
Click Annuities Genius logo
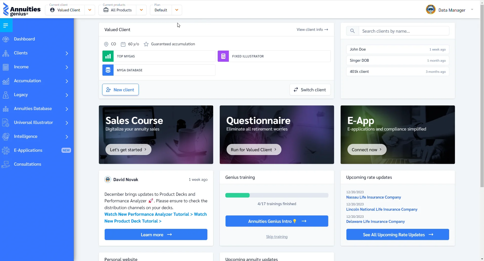pyautogui.click(x=22, y=10)
